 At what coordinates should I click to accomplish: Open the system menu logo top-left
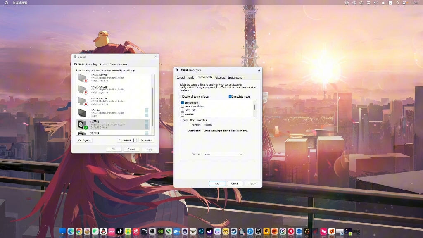coord(6,3)
